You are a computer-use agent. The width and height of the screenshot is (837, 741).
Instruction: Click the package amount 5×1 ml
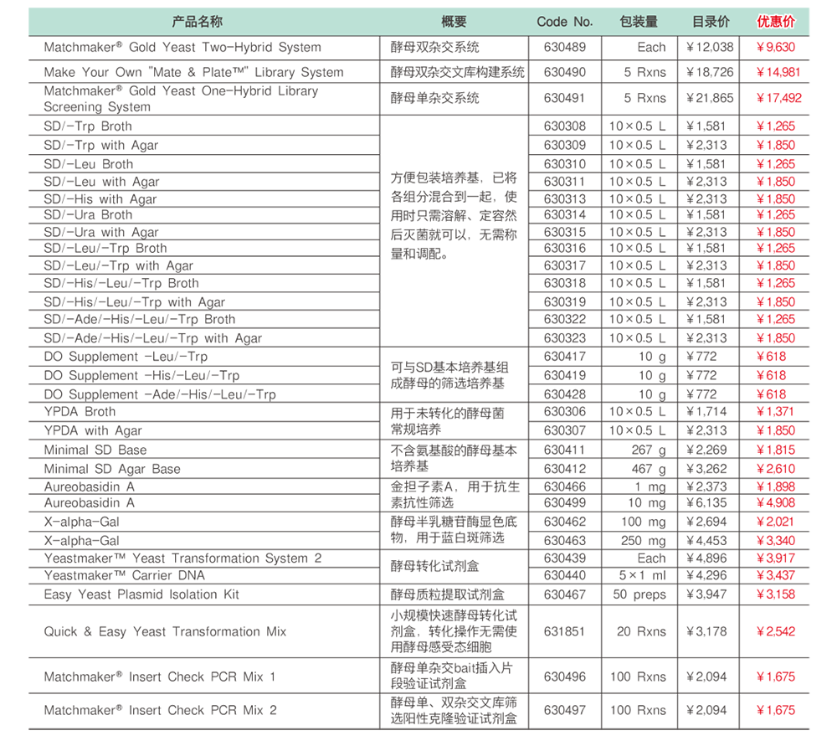(642, 575)
